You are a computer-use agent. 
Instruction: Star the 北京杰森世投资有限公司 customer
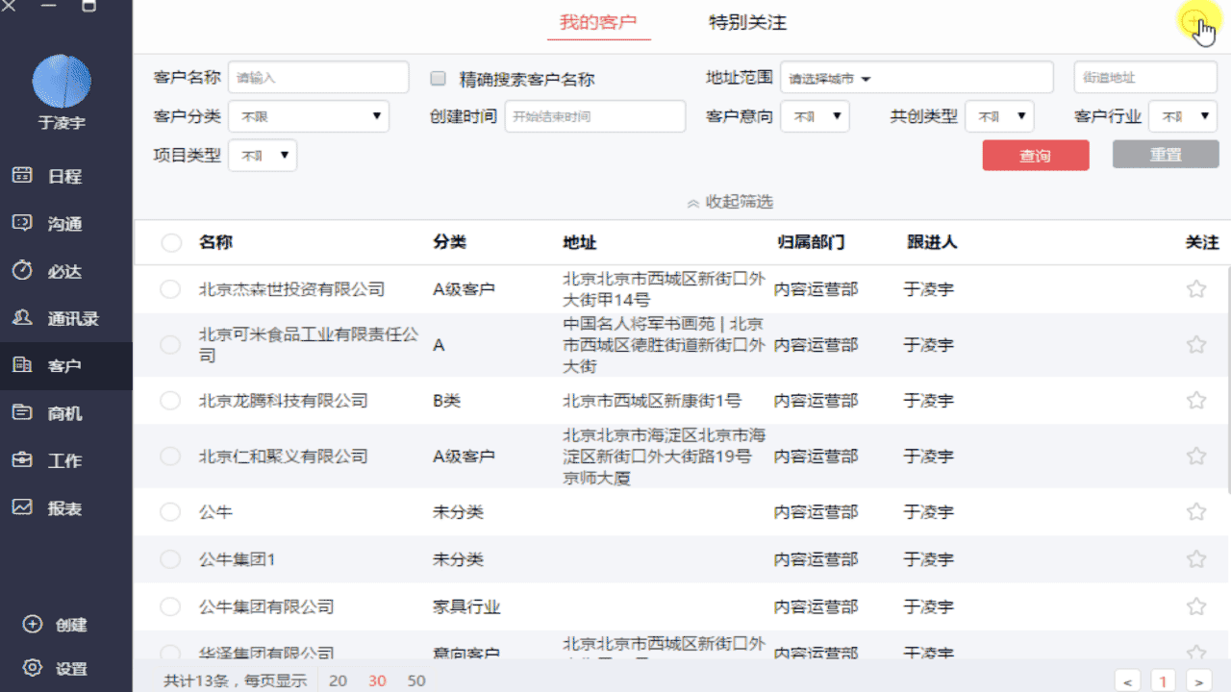click(1195, 288)
